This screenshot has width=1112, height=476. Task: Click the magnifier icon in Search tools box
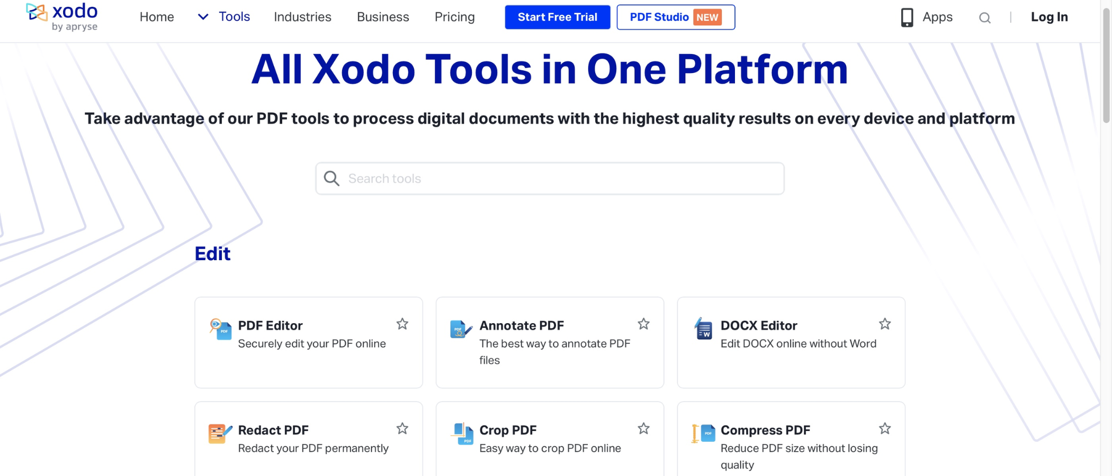(331, 178)
